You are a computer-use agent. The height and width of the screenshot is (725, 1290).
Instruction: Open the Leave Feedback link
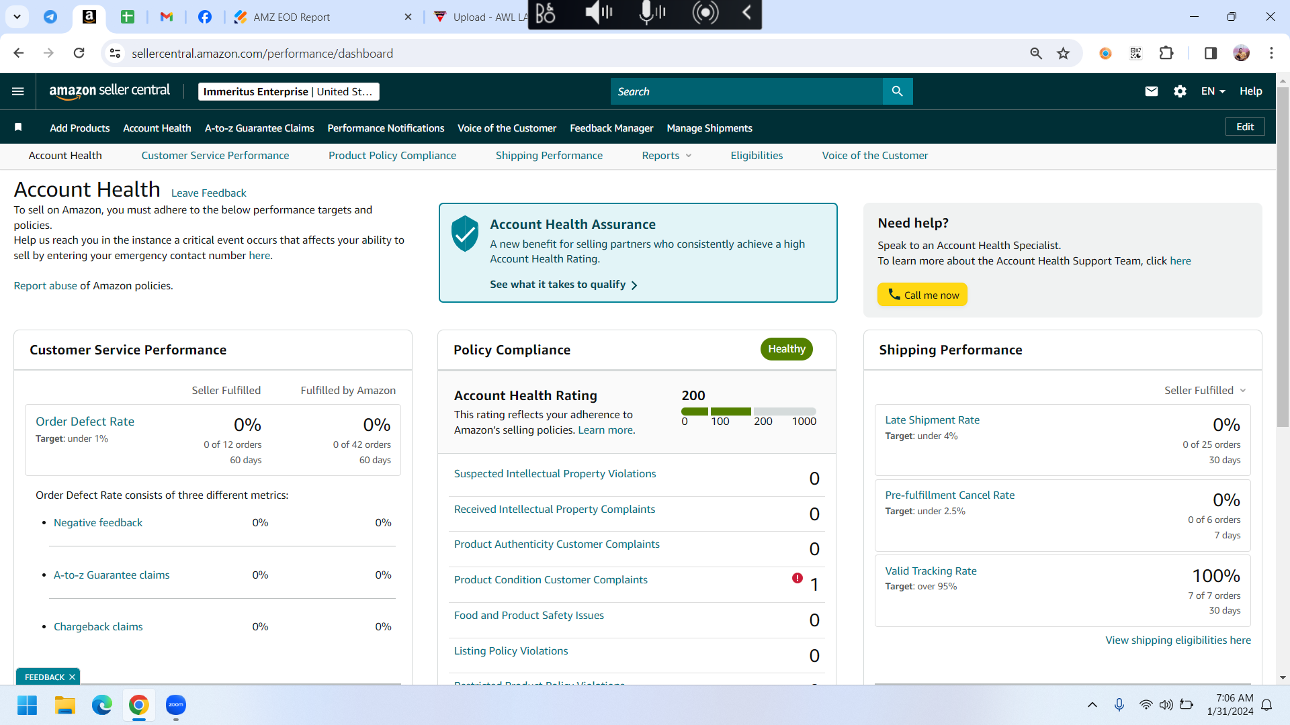click(x=209, y=193)
